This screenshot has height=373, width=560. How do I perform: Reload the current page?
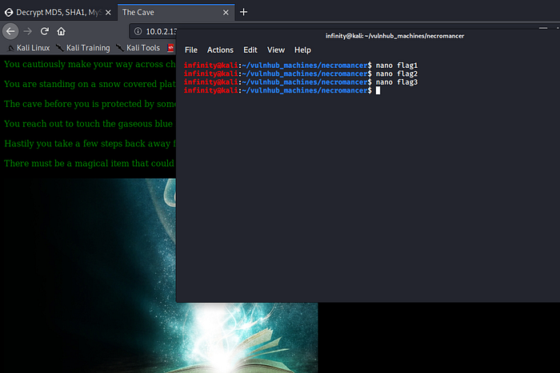(45, 31)
